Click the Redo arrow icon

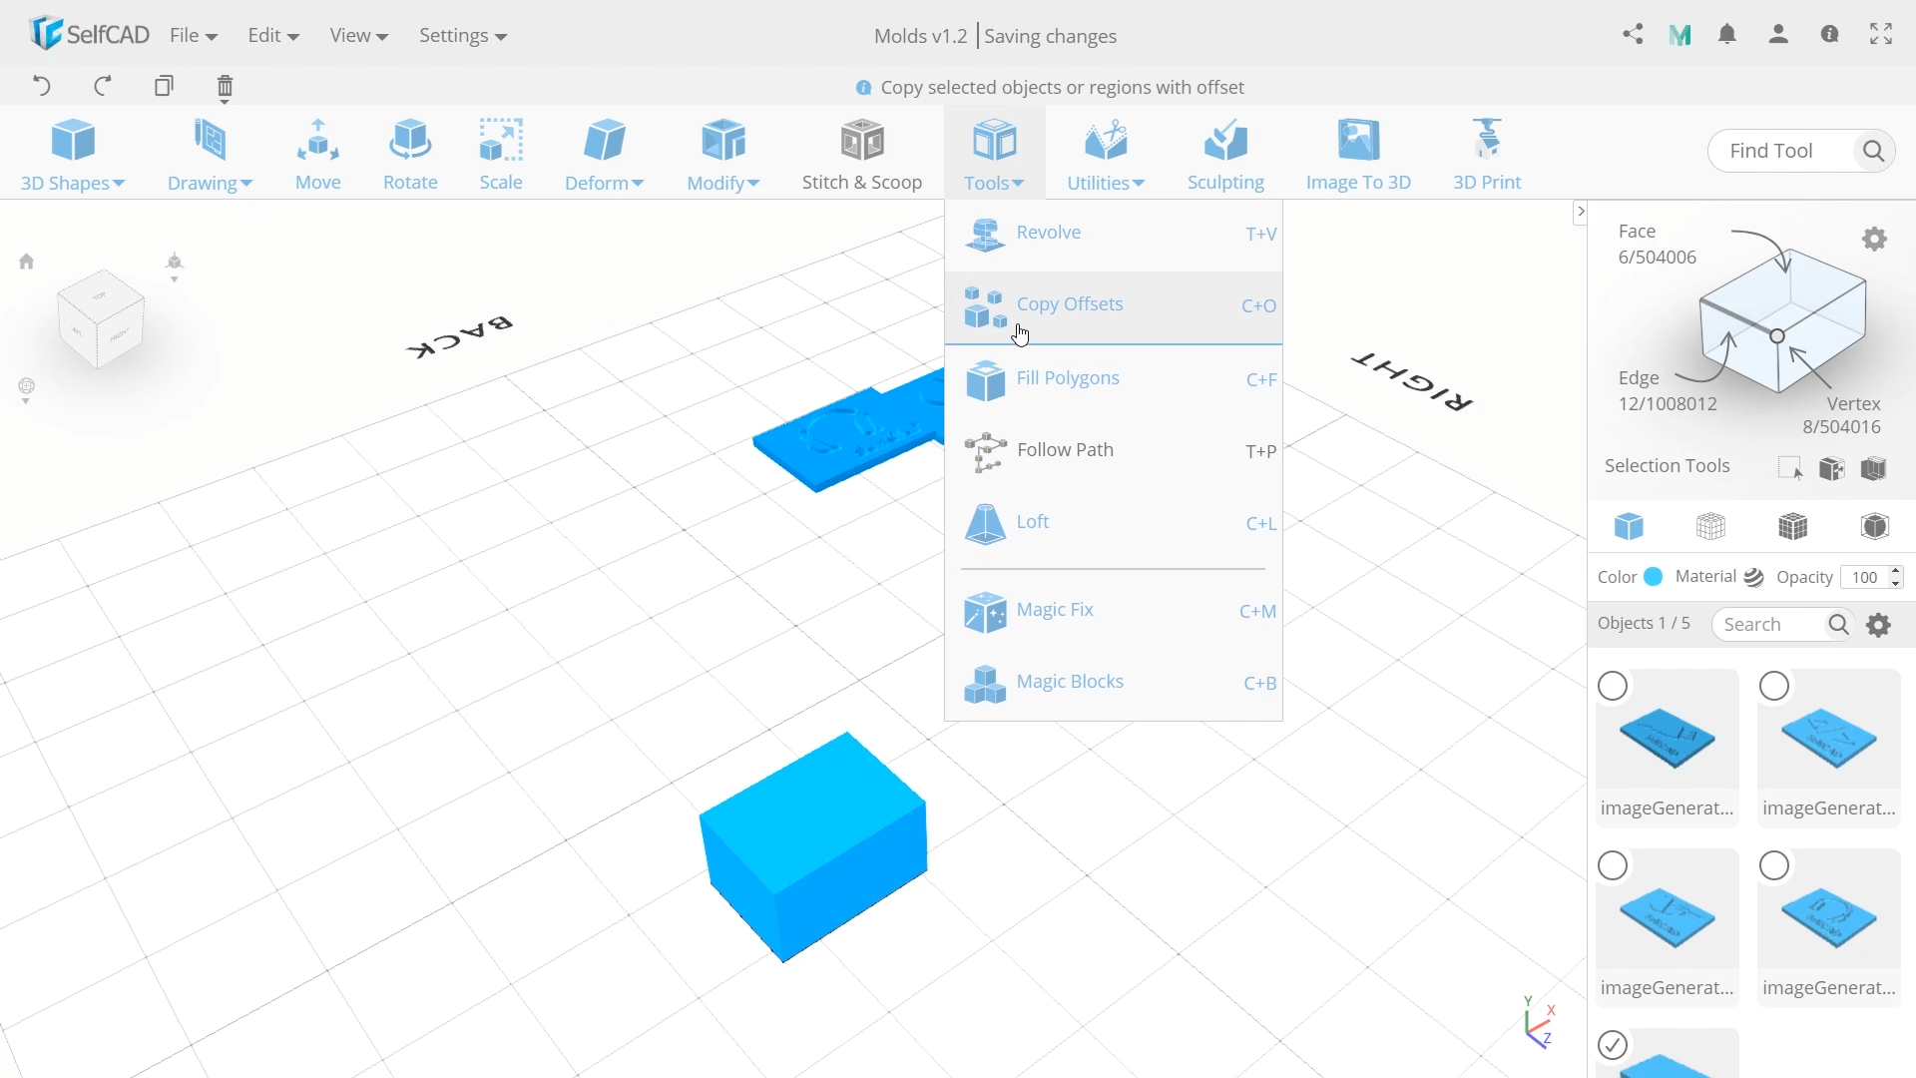tap(102, 86)
